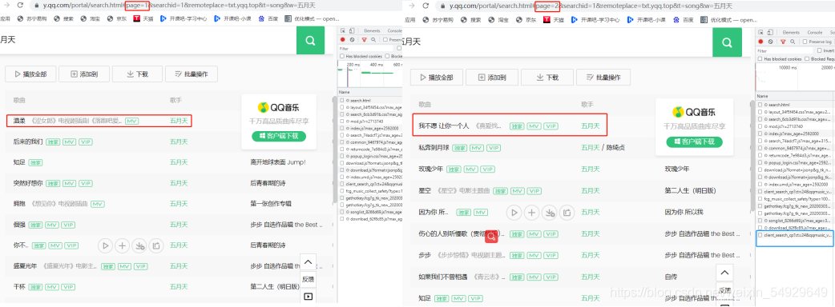The image size is (835, 307).
Task: Click the MV badge on 温柔 row
Action: coord(132,121)
